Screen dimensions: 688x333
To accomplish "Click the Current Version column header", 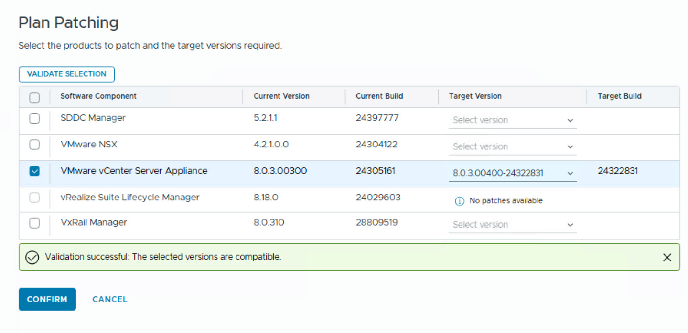I will [281, 96].
